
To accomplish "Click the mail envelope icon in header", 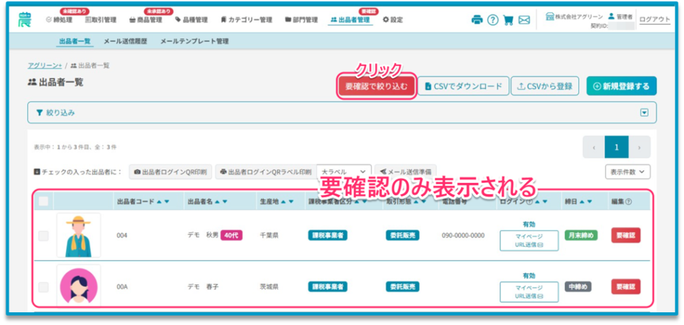I will point(524,20).
